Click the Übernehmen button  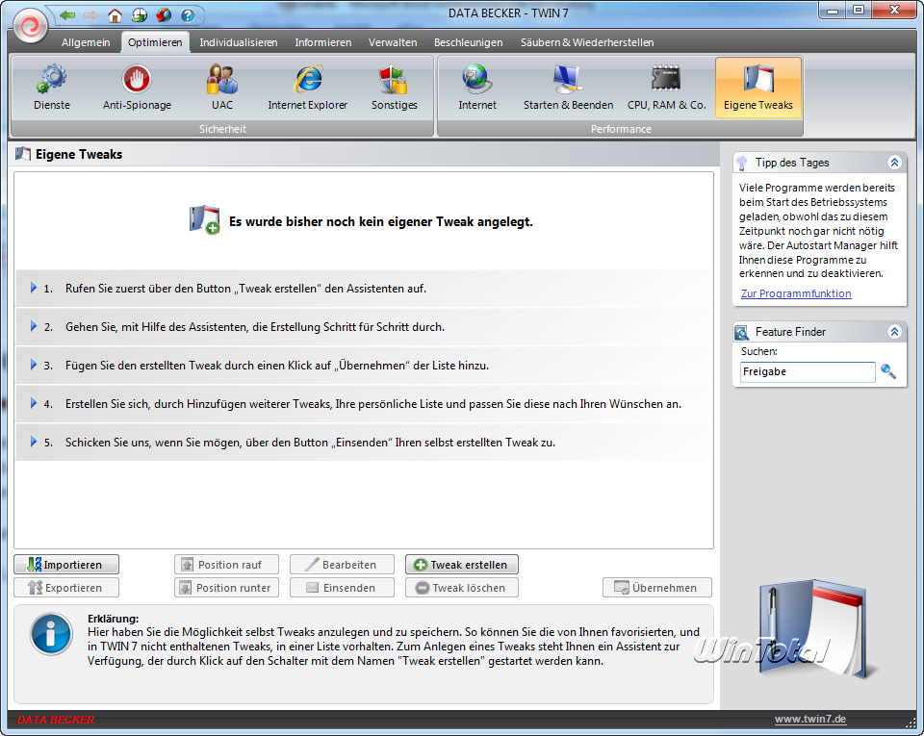[x=657, y=588]
